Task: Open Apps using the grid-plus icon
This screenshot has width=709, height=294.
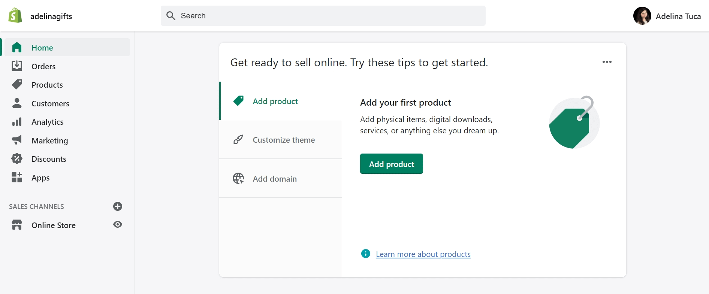Action: coord(17,178)
